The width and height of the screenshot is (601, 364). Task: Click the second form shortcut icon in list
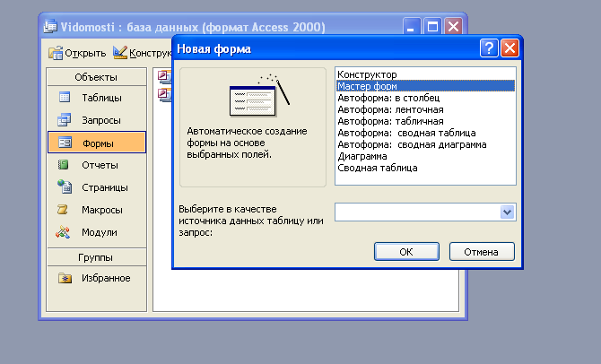(165, 95)
